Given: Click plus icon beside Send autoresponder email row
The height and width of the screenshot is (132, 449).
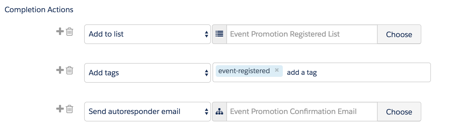Looking at the screenshot, I should pyautogui.click(x=60, y=109).
